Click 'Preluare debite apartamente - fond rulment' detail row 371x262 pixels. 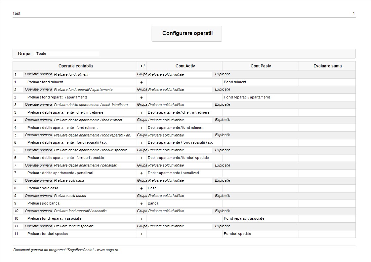click(62, 128)
